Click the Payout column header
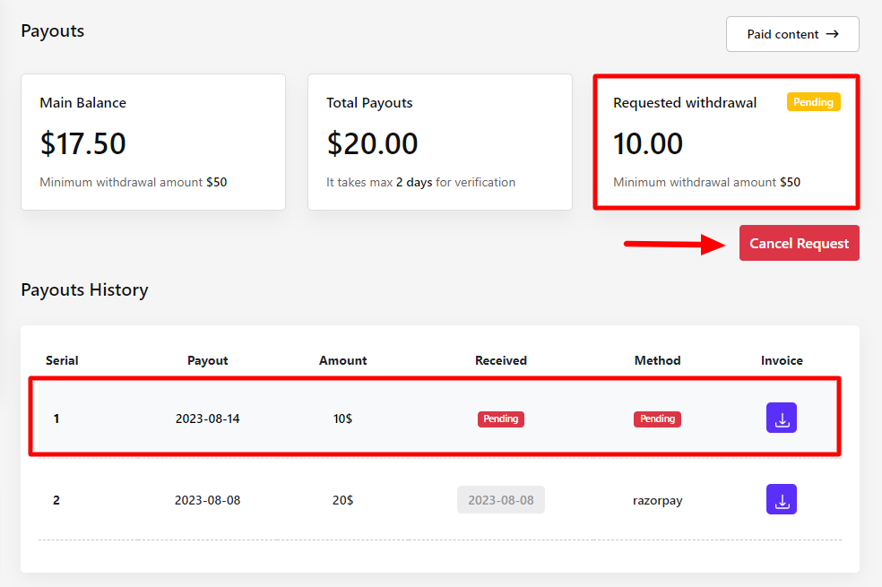The height and width of the screenshot is (587, 882). (x=207, y=360)
